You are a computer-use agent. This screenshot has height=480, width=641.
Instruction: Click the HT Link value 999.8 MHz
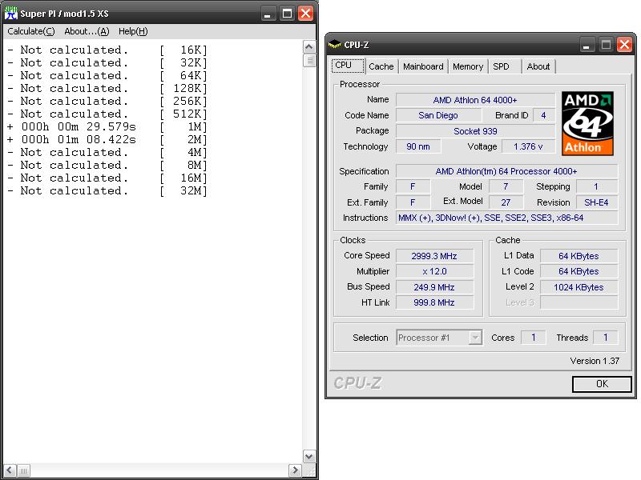(434, 302)
